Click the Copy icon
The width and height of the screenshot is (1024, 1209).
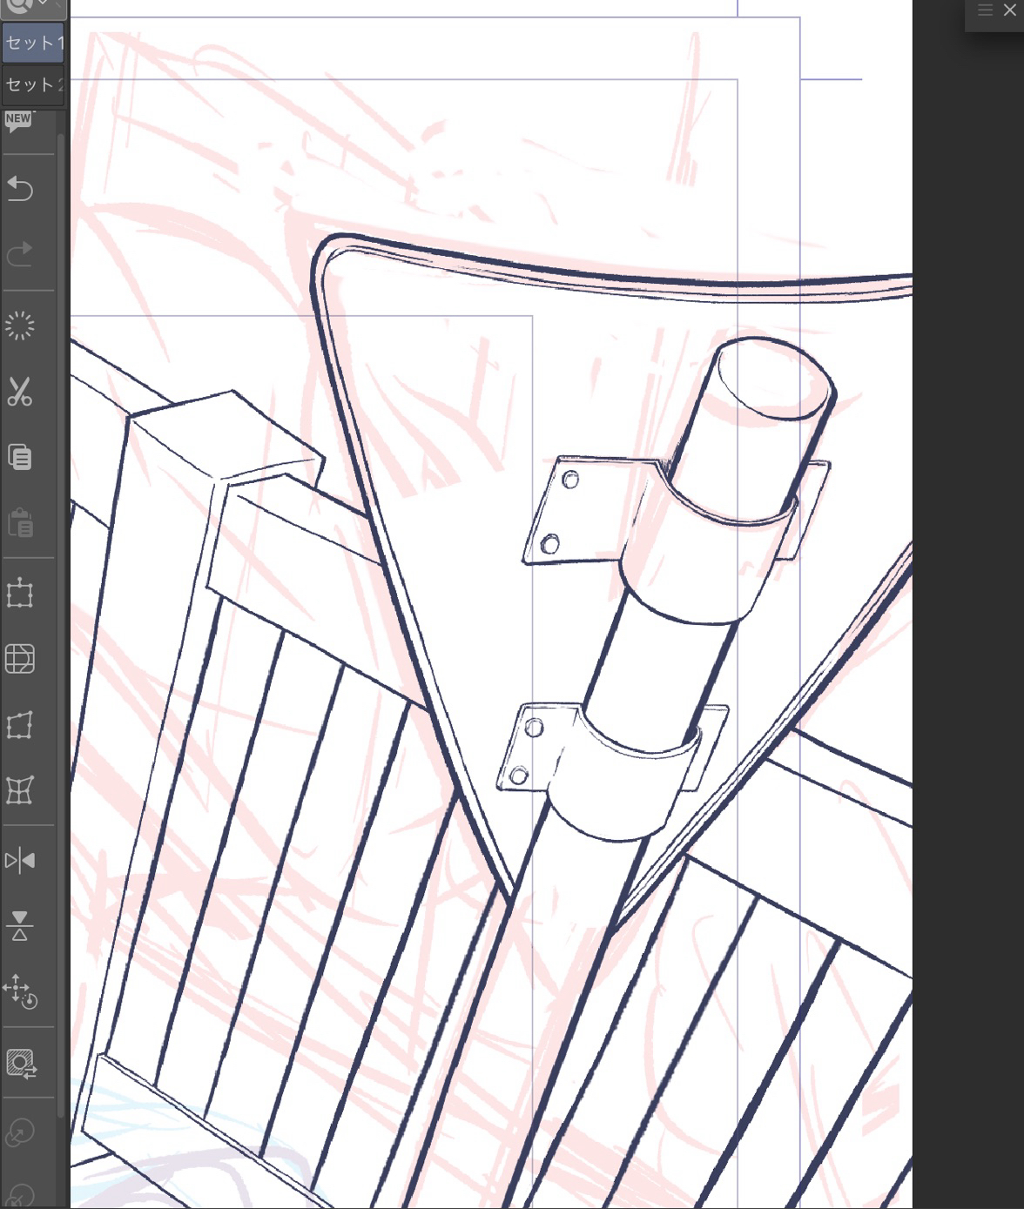pos(20,457)
